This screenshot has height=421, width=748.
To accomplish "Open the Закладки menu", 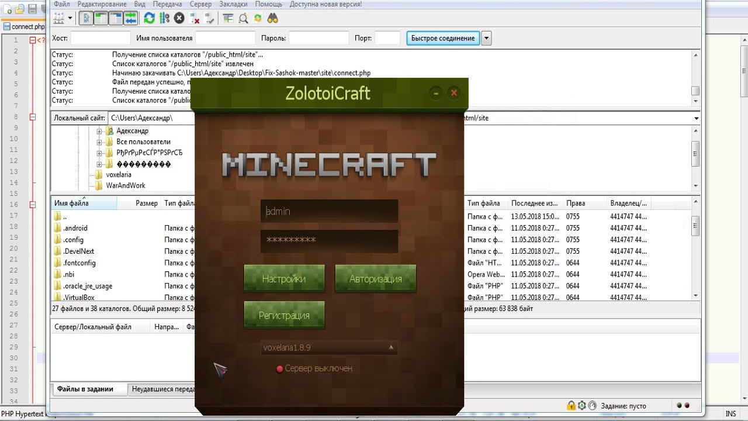I will coord(233,4).
